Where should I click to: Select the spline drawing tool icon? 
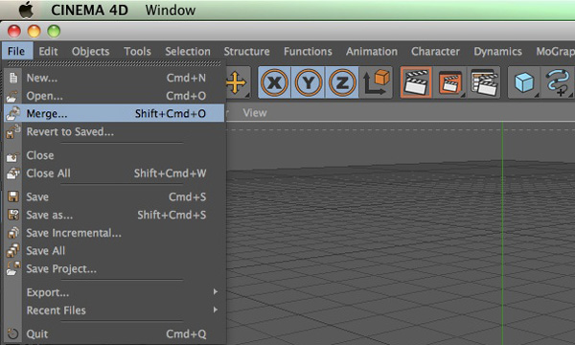(558, 82)
